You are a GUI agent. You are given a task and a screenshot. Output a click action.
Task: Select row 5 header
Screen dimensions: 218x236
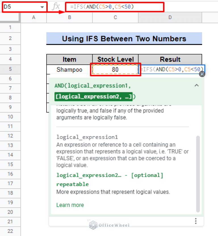(x=10, y=69)
